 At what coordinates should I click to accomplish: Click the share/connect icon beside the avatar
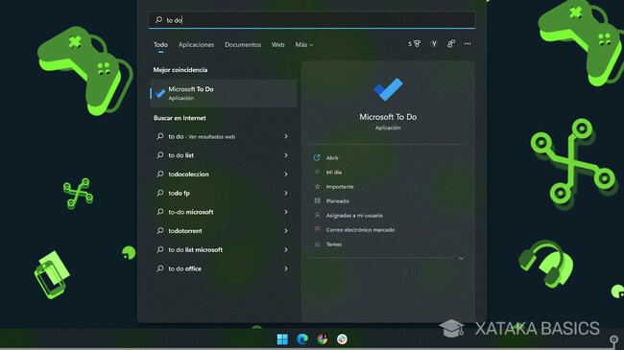(451, 44)
